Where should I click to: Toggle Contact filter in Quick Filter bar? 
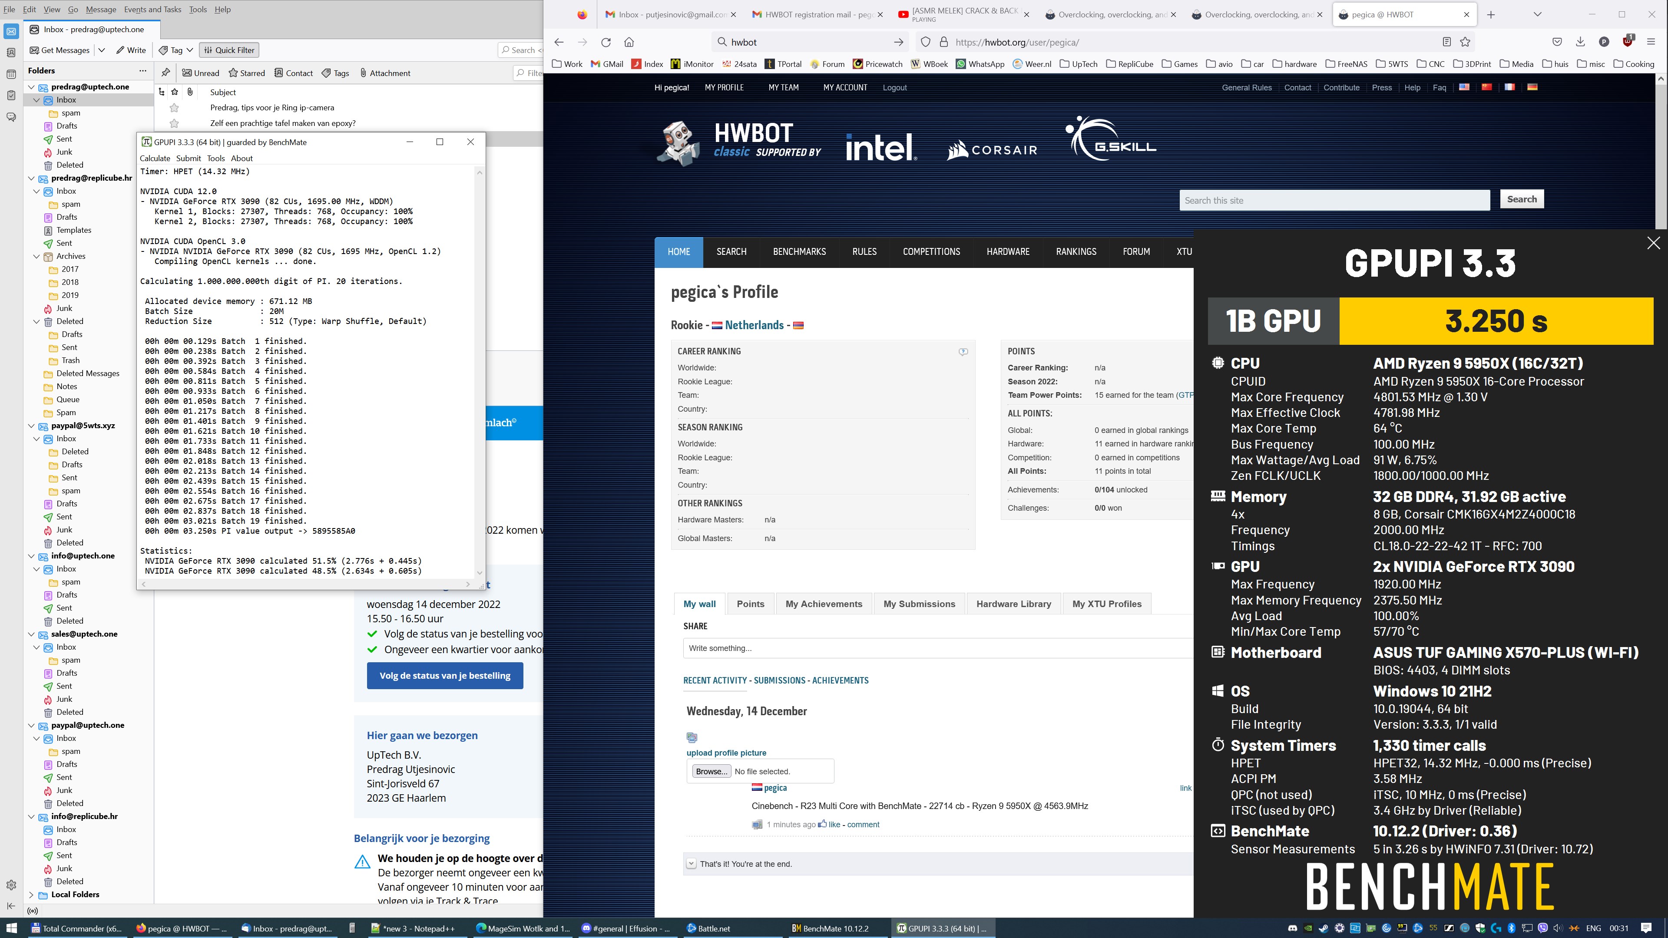point(293,73)
